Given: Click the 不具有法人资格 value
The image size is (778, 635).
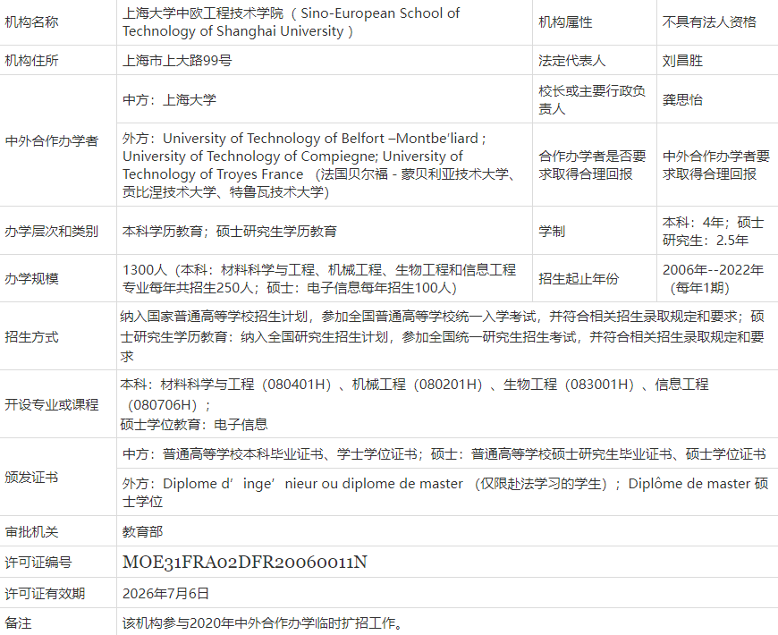Looking at the screenshot, I should [x=709, y=22].
